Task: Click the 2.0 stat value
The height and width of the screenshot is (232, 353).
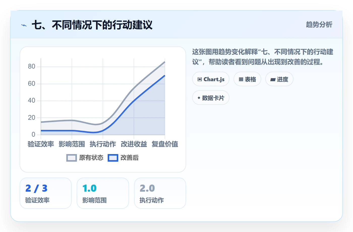Action: (147, 188)
